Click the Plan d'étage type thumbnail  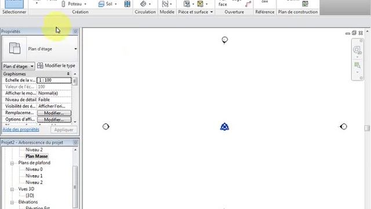point(14,48)
